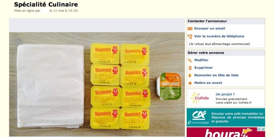Click the envelope icon beside Envoyer un email
The image size is (274, 137).
coord(190,29)
